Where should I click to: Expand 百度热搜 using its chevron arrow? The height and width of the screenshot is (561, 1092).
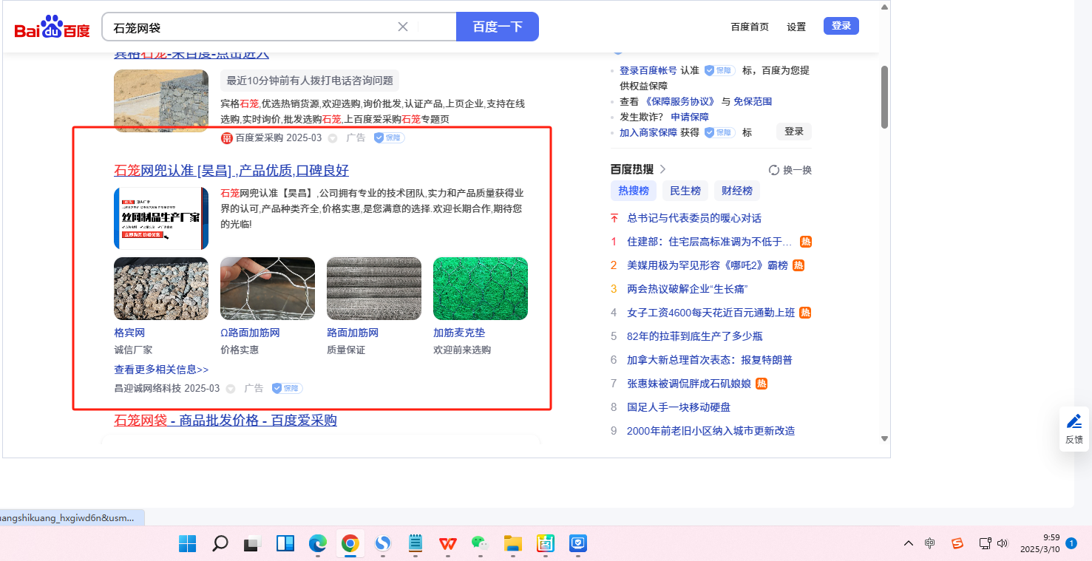(662, 169)
